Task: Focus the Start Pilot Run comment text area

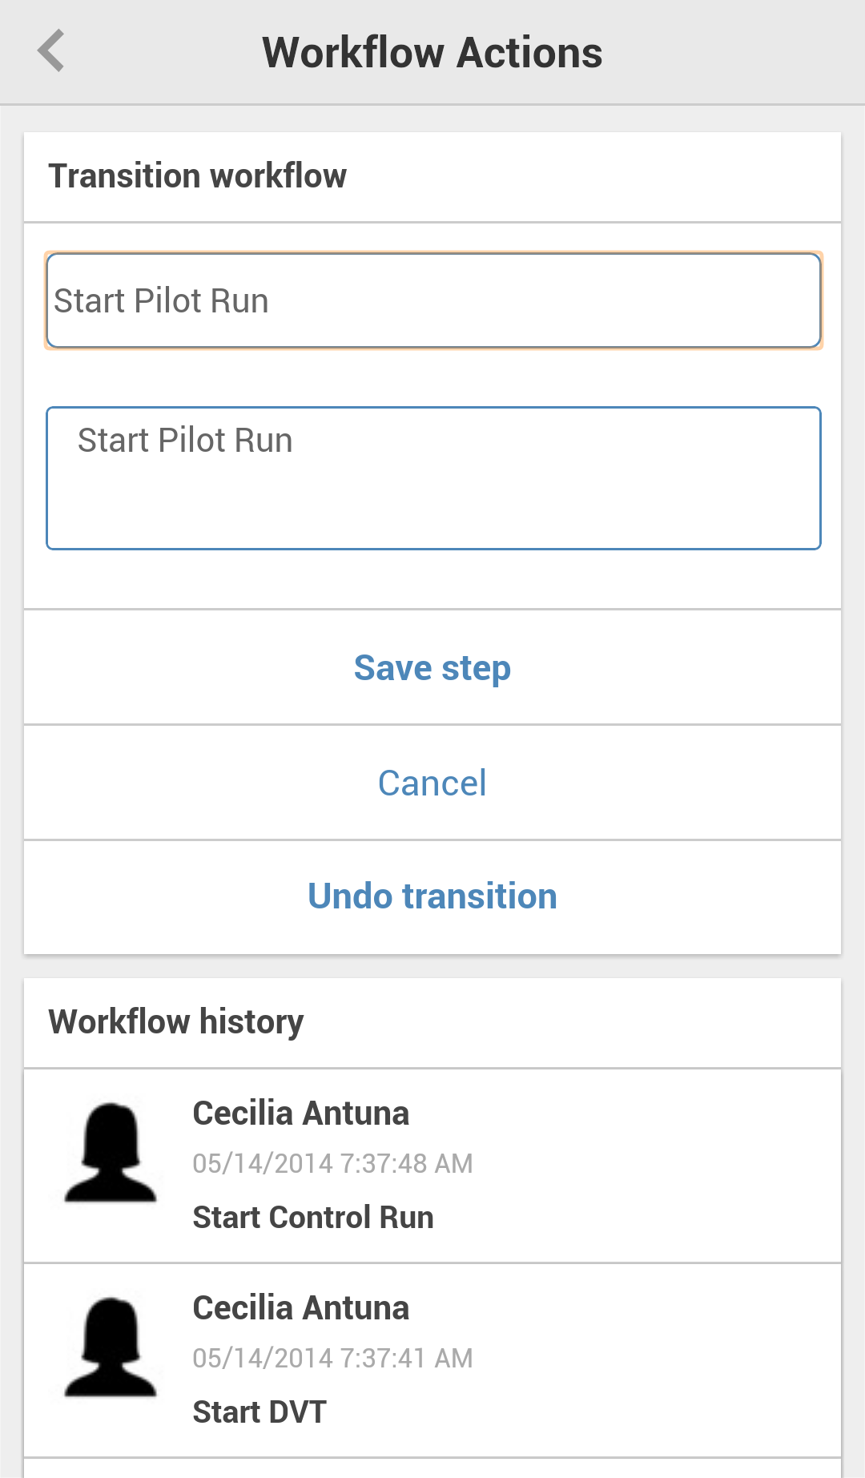Action: pos(433,478)
